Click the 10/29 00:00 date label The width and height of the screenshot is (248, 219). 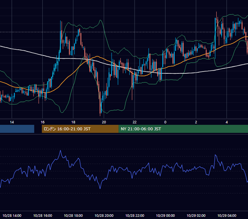click(166, 215)
